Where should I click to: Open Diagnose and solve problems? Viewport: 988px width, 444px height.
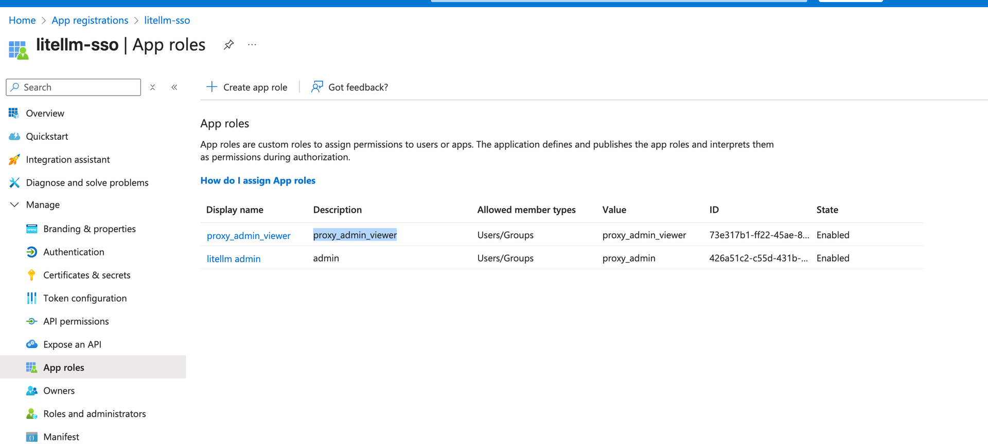87,182
